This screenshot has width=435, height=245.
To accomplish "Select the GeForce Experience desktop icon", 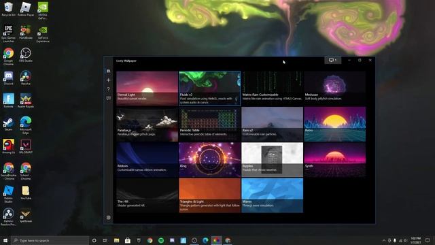I will point(43,34).
